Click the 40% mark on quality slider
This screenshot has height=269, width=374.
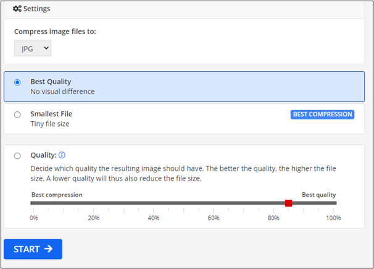click(154, 203)
